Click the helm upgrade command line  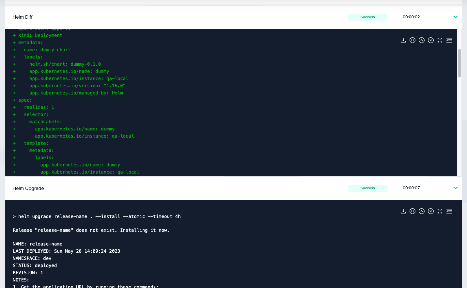click(x=97, y=216)
